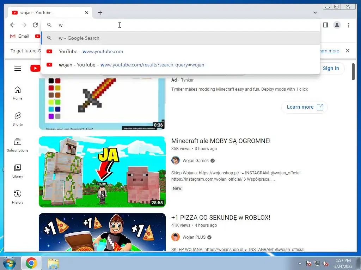Toggle the browser side panel icon

325,25
